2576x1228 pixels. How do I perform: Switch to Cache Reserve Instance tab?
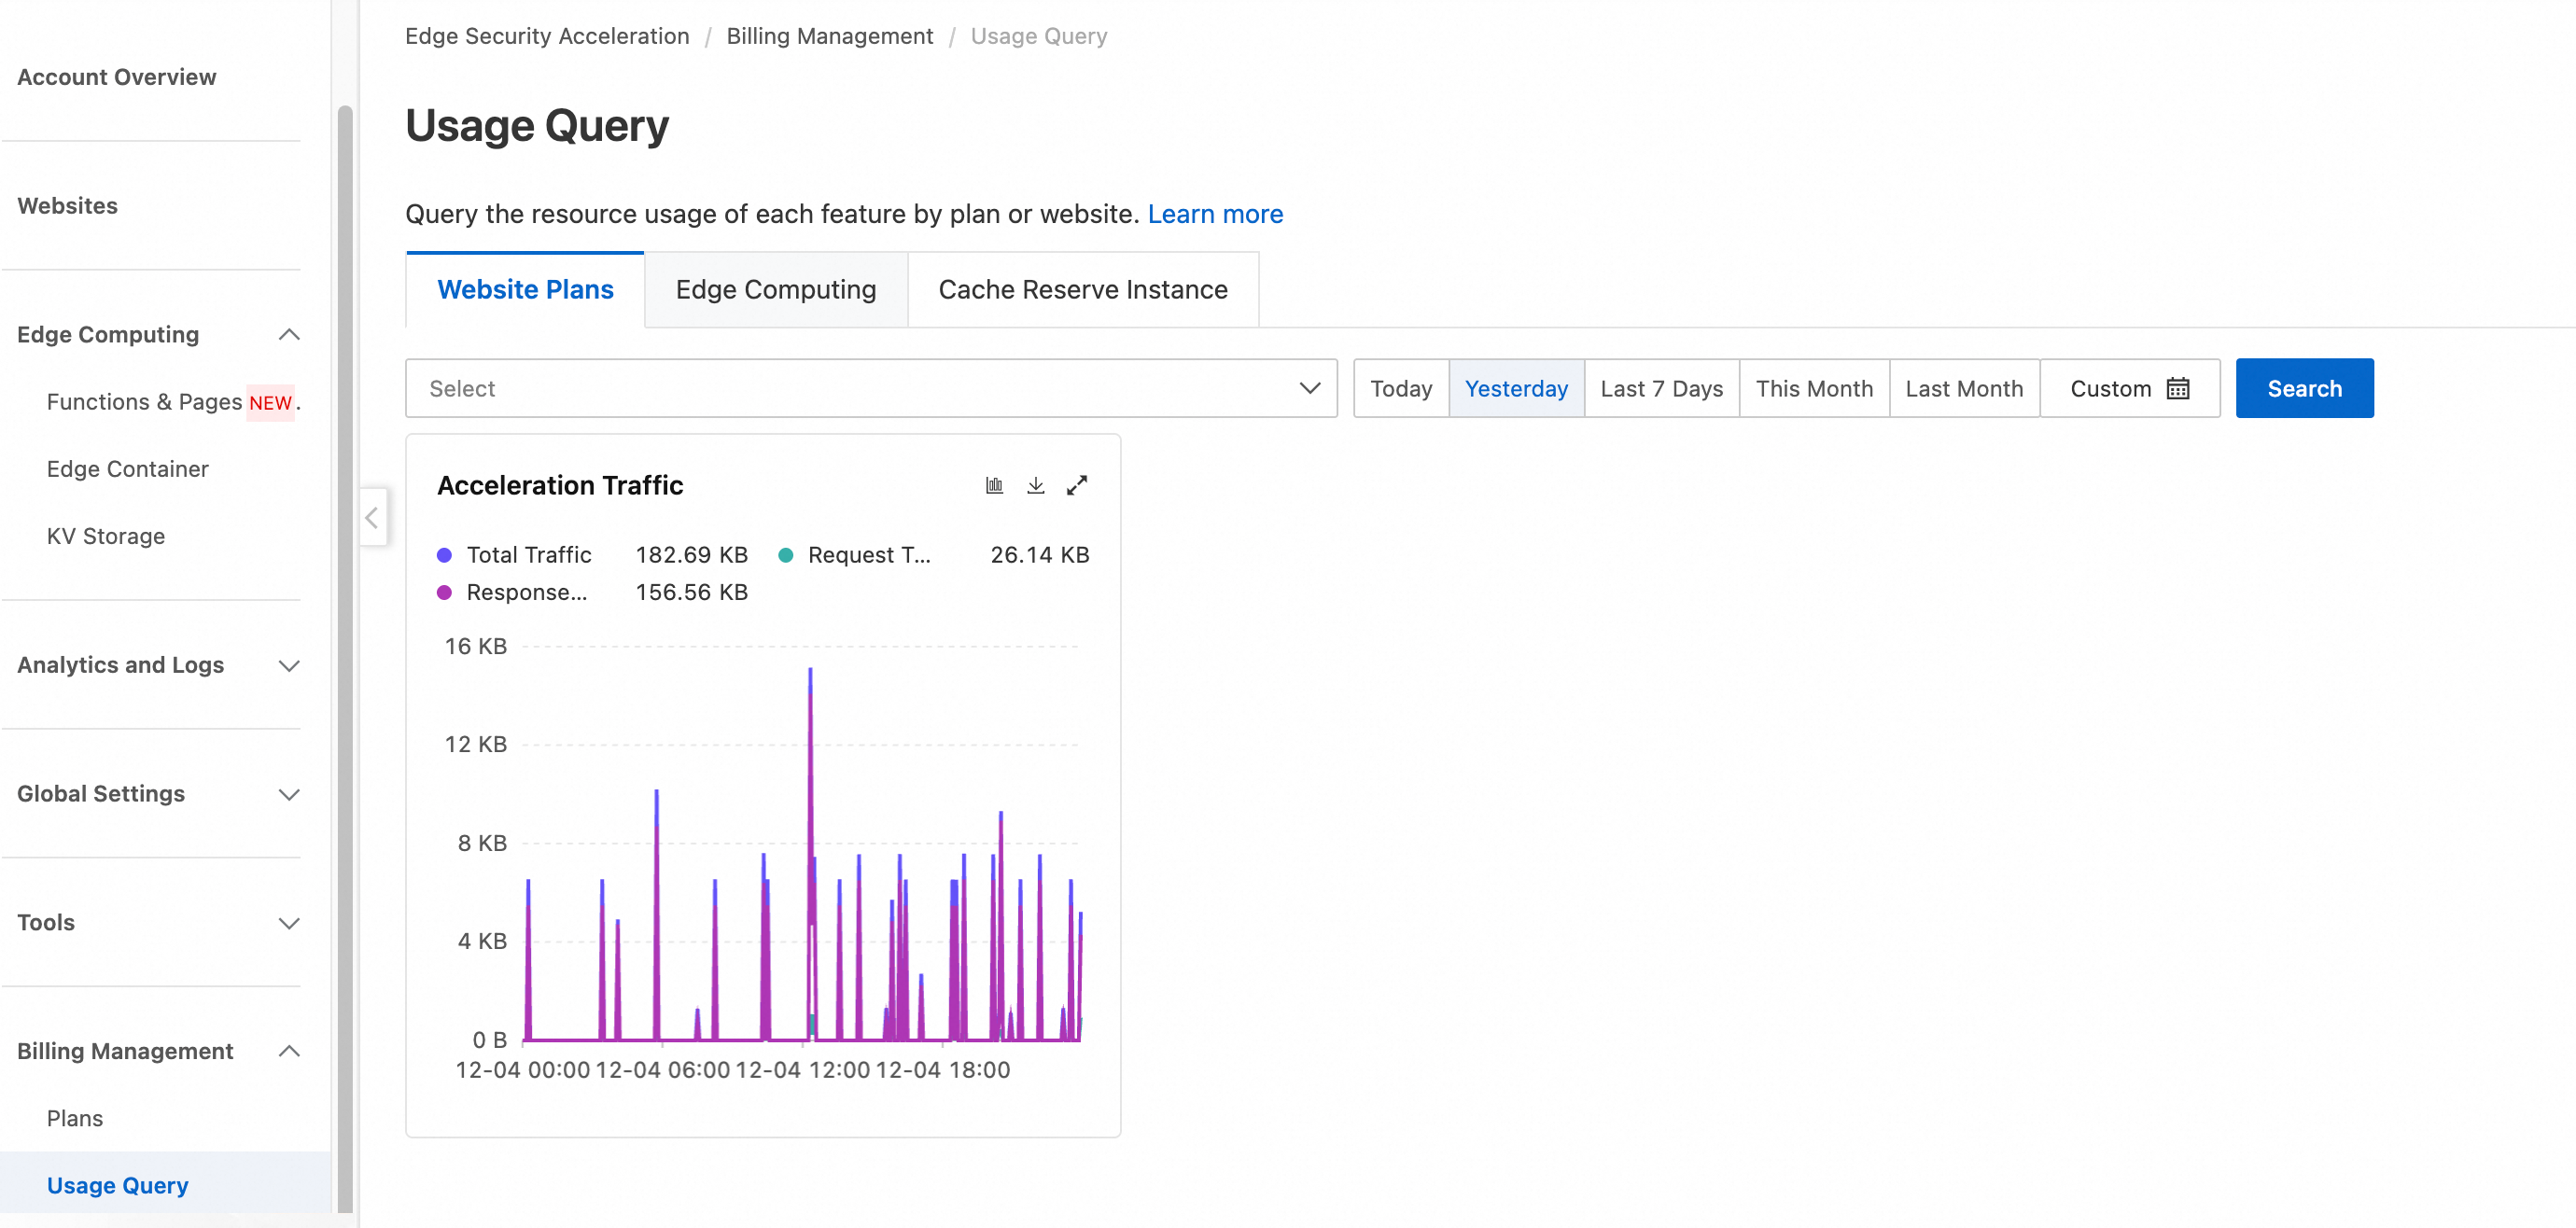(1082, 289)
